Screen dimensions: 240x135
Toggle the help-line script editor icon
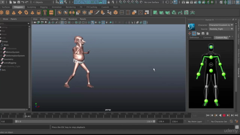[x=237, y=127]
